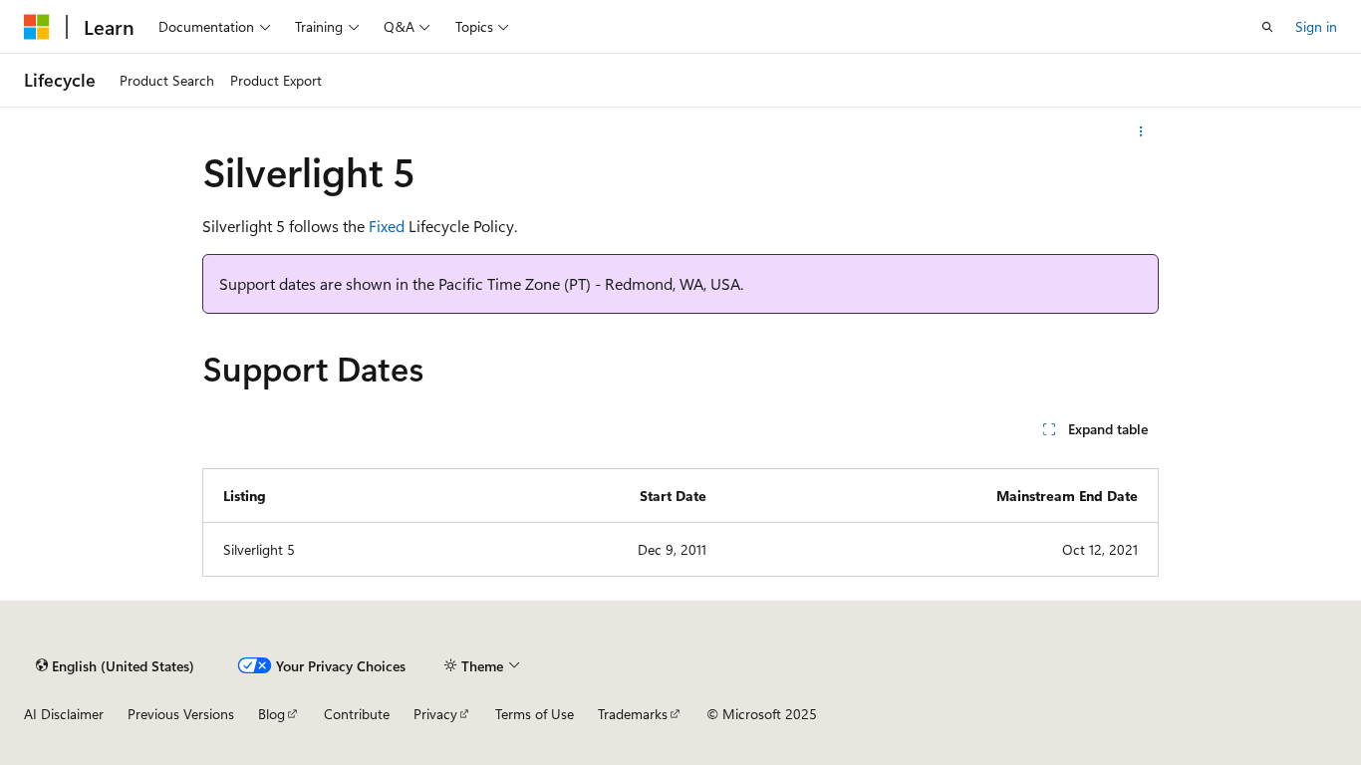Screen dimensions: 1361x765
Task: Click the Lifecycle section title
Action: [x=60, y=81]
